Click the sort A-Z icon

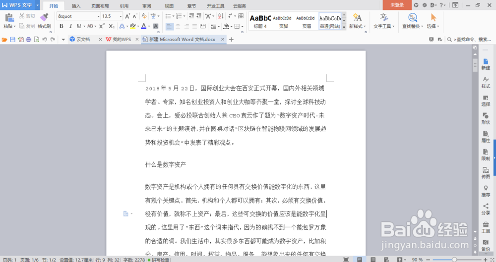pyautogui.click(x=221, y=16)
